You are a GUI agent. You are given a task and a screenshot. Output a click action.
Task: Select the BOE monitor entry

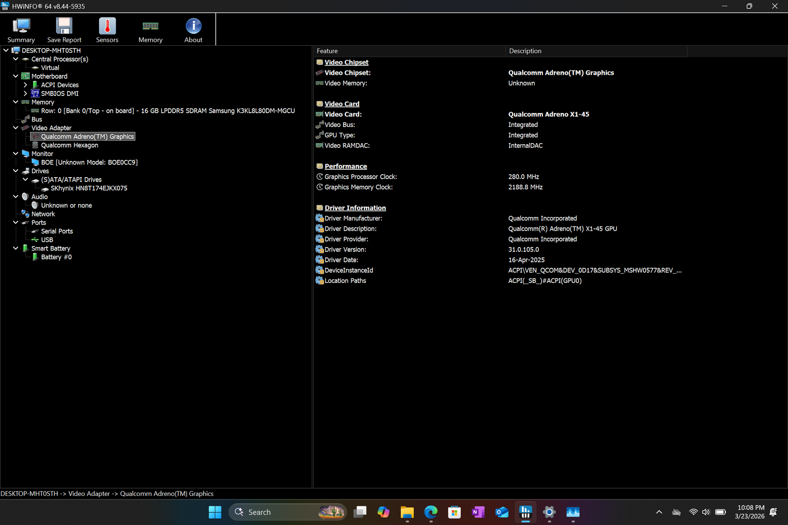[89, 162]
